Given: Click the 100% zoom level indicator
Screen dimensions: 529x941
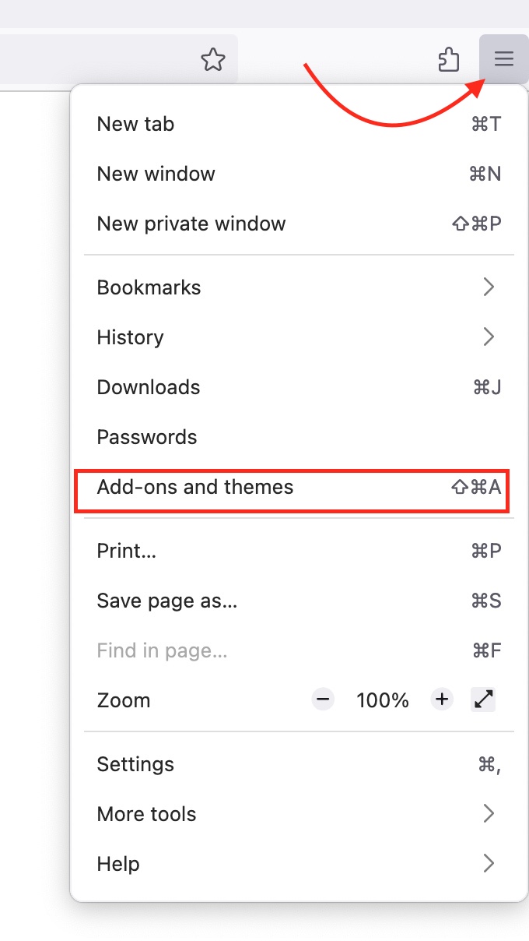Looking at the screenshot, I should click(382, 700).
